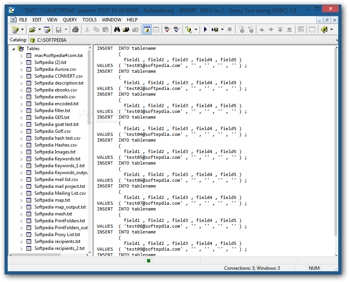Viewport: 349px width, 282px height.
Task: Click the refresh database icon
Action: click(x=188, y=29)
